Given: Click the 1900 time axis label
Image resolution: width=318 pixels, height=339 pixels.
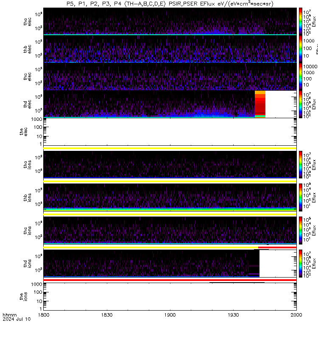Looking at the screenshot, I should [x=170, y=315].
